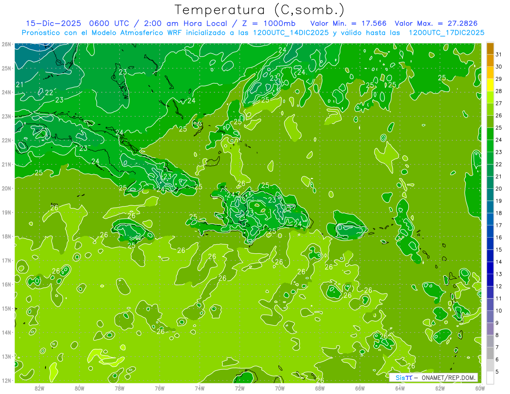
Task: Click the colorbar tick label "10"
Action: (499, 311)
